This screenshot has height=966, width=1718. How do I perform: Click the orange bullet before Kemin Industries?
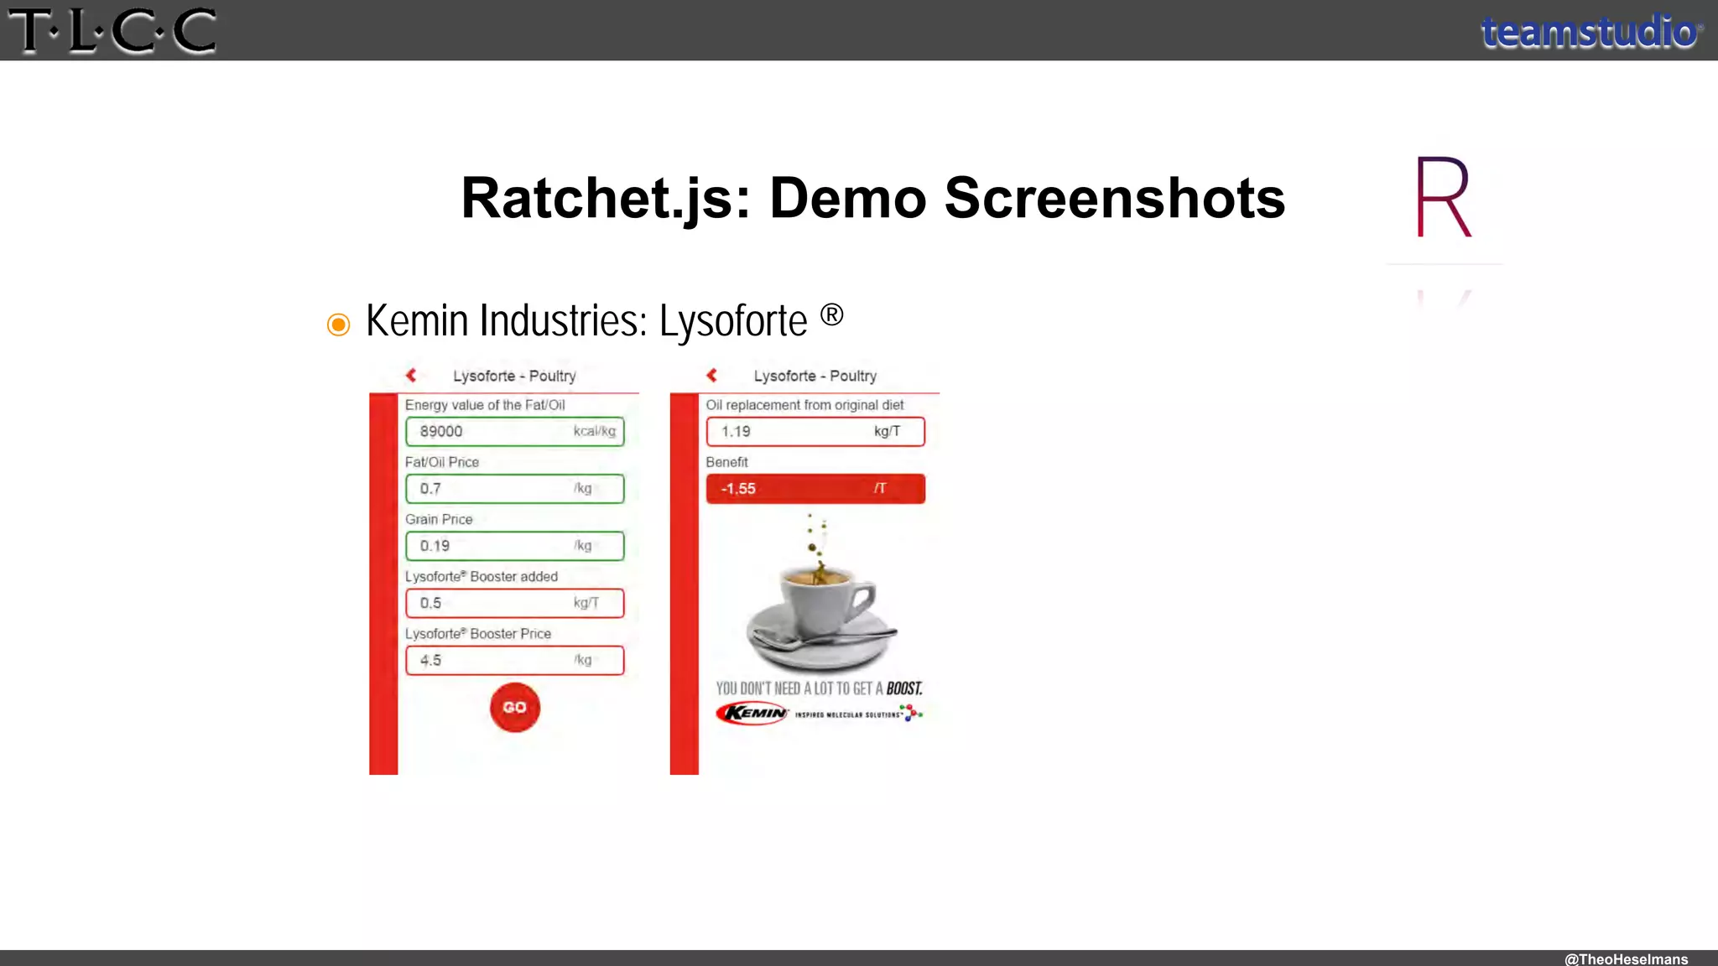click(x=338, y=325)
